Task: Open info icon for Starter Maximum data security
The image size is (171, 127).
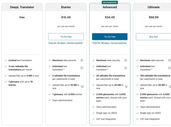Action: (x=82, y=60)
